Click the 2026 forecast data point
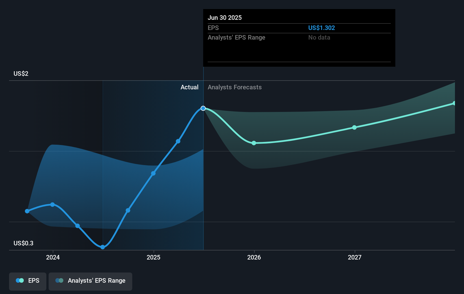This screenshot has height=294, width=464. click(254, 143)
